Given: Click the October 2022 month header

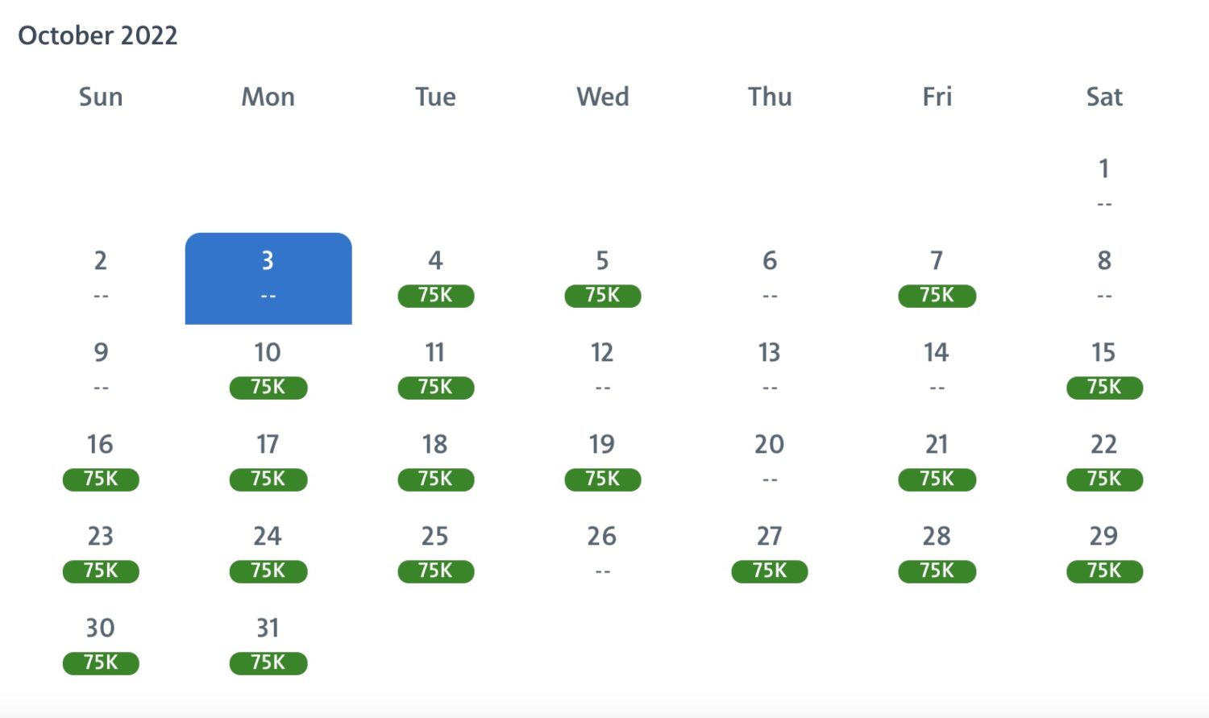Looking at the screenshot, I should [x=98, y=35].
